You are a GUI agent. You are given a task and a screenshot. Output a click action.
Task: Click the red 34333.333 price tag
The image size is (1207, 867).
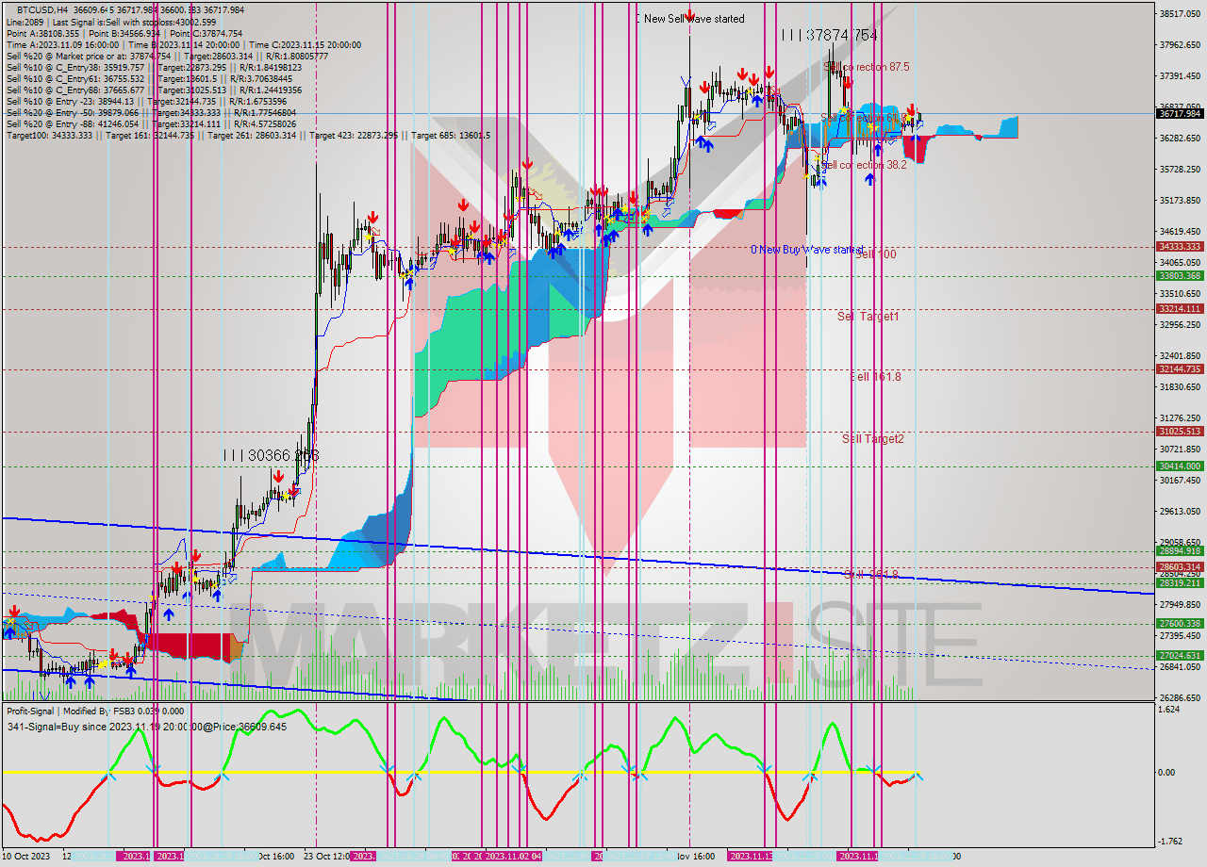(1180, 247)
